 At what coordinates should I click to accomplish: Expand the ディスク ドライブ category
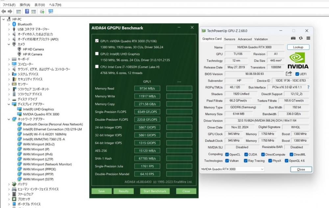(9, 99)
